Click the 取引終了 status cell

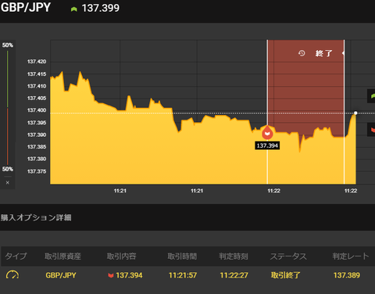point(286,275)
